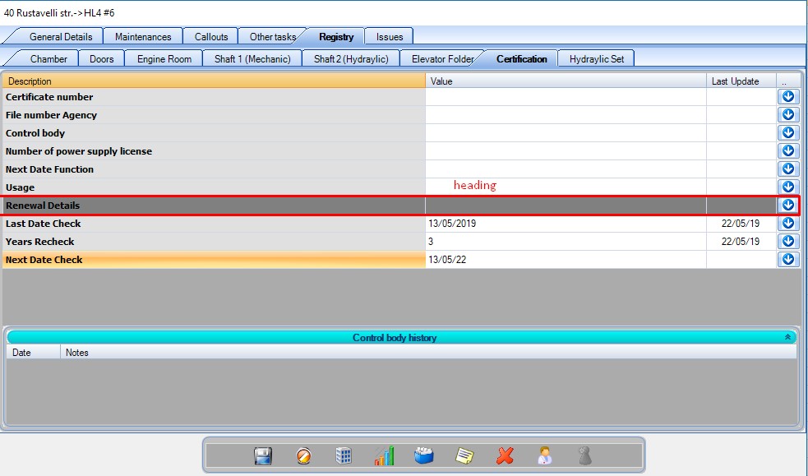Click the save floppy disk icon
This screenshot has width=808, height=476.
coord(263,456)
